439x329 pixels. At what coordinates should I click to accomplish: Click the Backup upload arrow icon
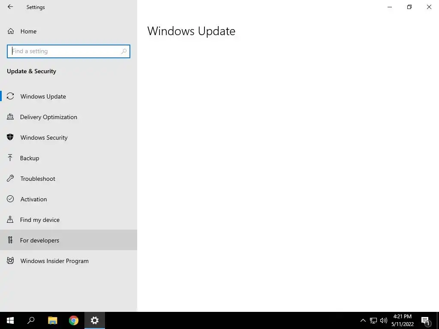coord(10,158)
